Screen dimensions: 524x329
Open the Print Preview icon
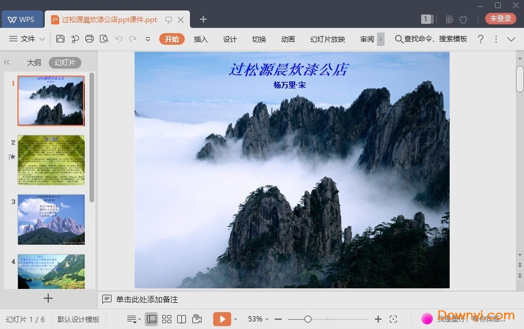pyautogui.click(x=104, y=39)
